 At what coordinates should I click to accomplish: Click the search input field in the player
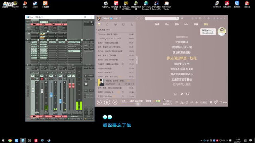[x=160, y=19]
